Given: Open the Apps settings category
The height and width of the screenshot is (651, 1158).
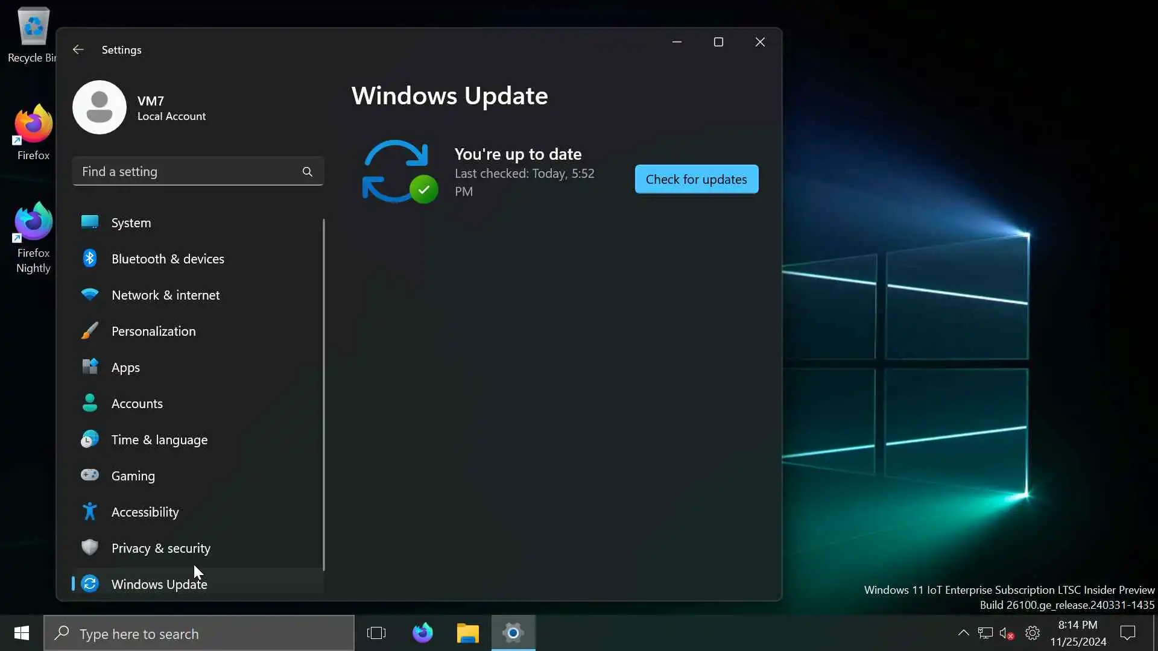Looking at the screenshot, I should (x=125, y=368).
